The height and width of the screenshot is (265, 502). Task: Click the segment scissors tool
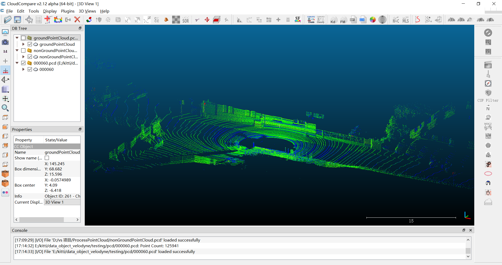point(197,20)
